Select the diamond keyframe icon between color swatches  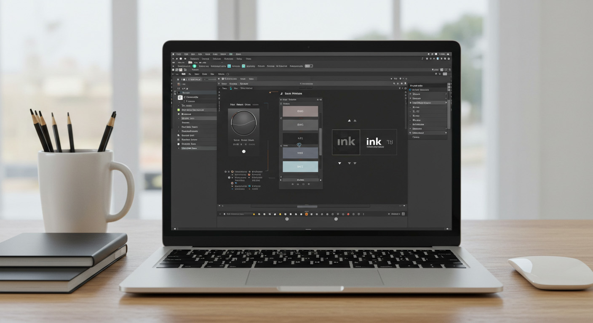coord(299,145)
